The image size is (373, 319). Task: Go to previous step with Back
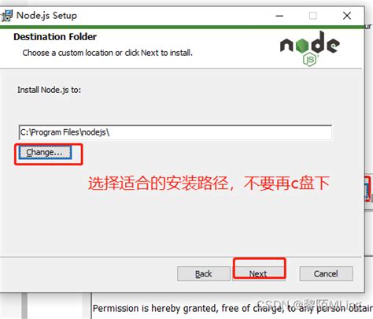204,274
